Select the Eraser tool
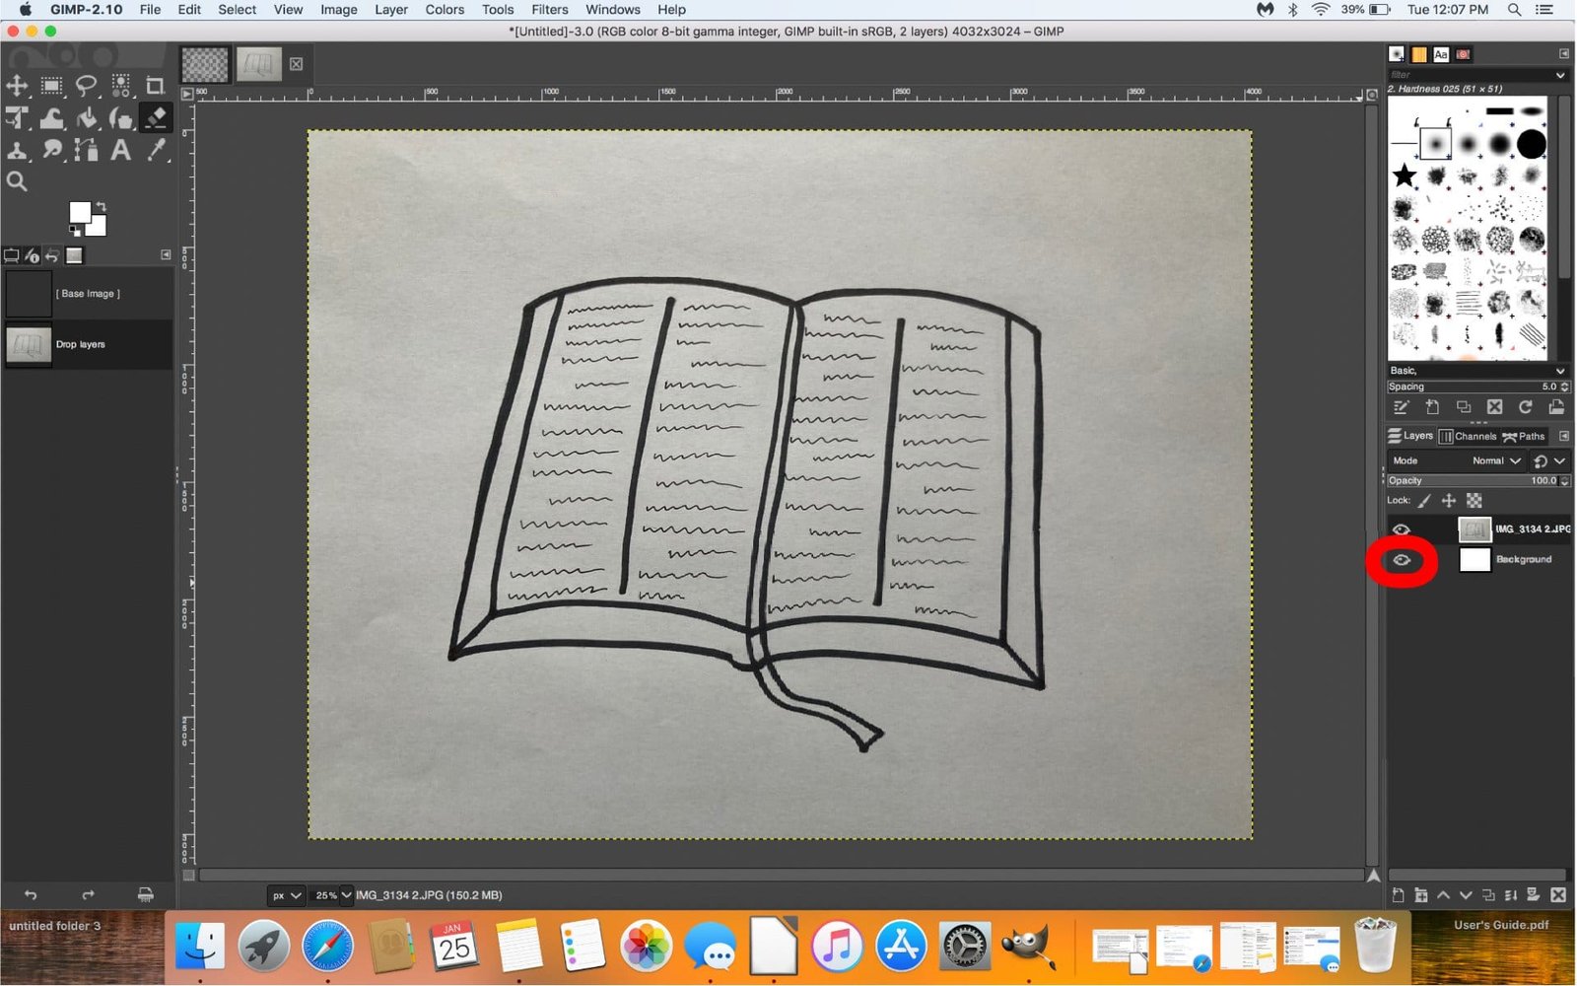 pyautogui.click(x=155, y=118)
